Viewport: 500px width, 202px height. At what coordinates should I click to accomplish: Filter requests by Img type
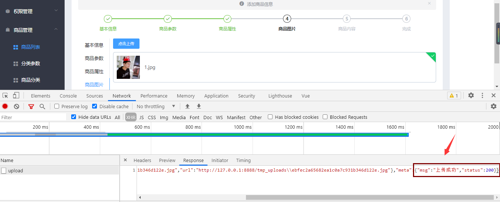164,117
